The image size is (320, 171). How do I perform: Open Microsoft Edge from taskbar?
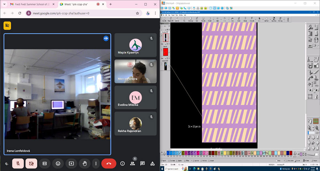pos(194,169)
